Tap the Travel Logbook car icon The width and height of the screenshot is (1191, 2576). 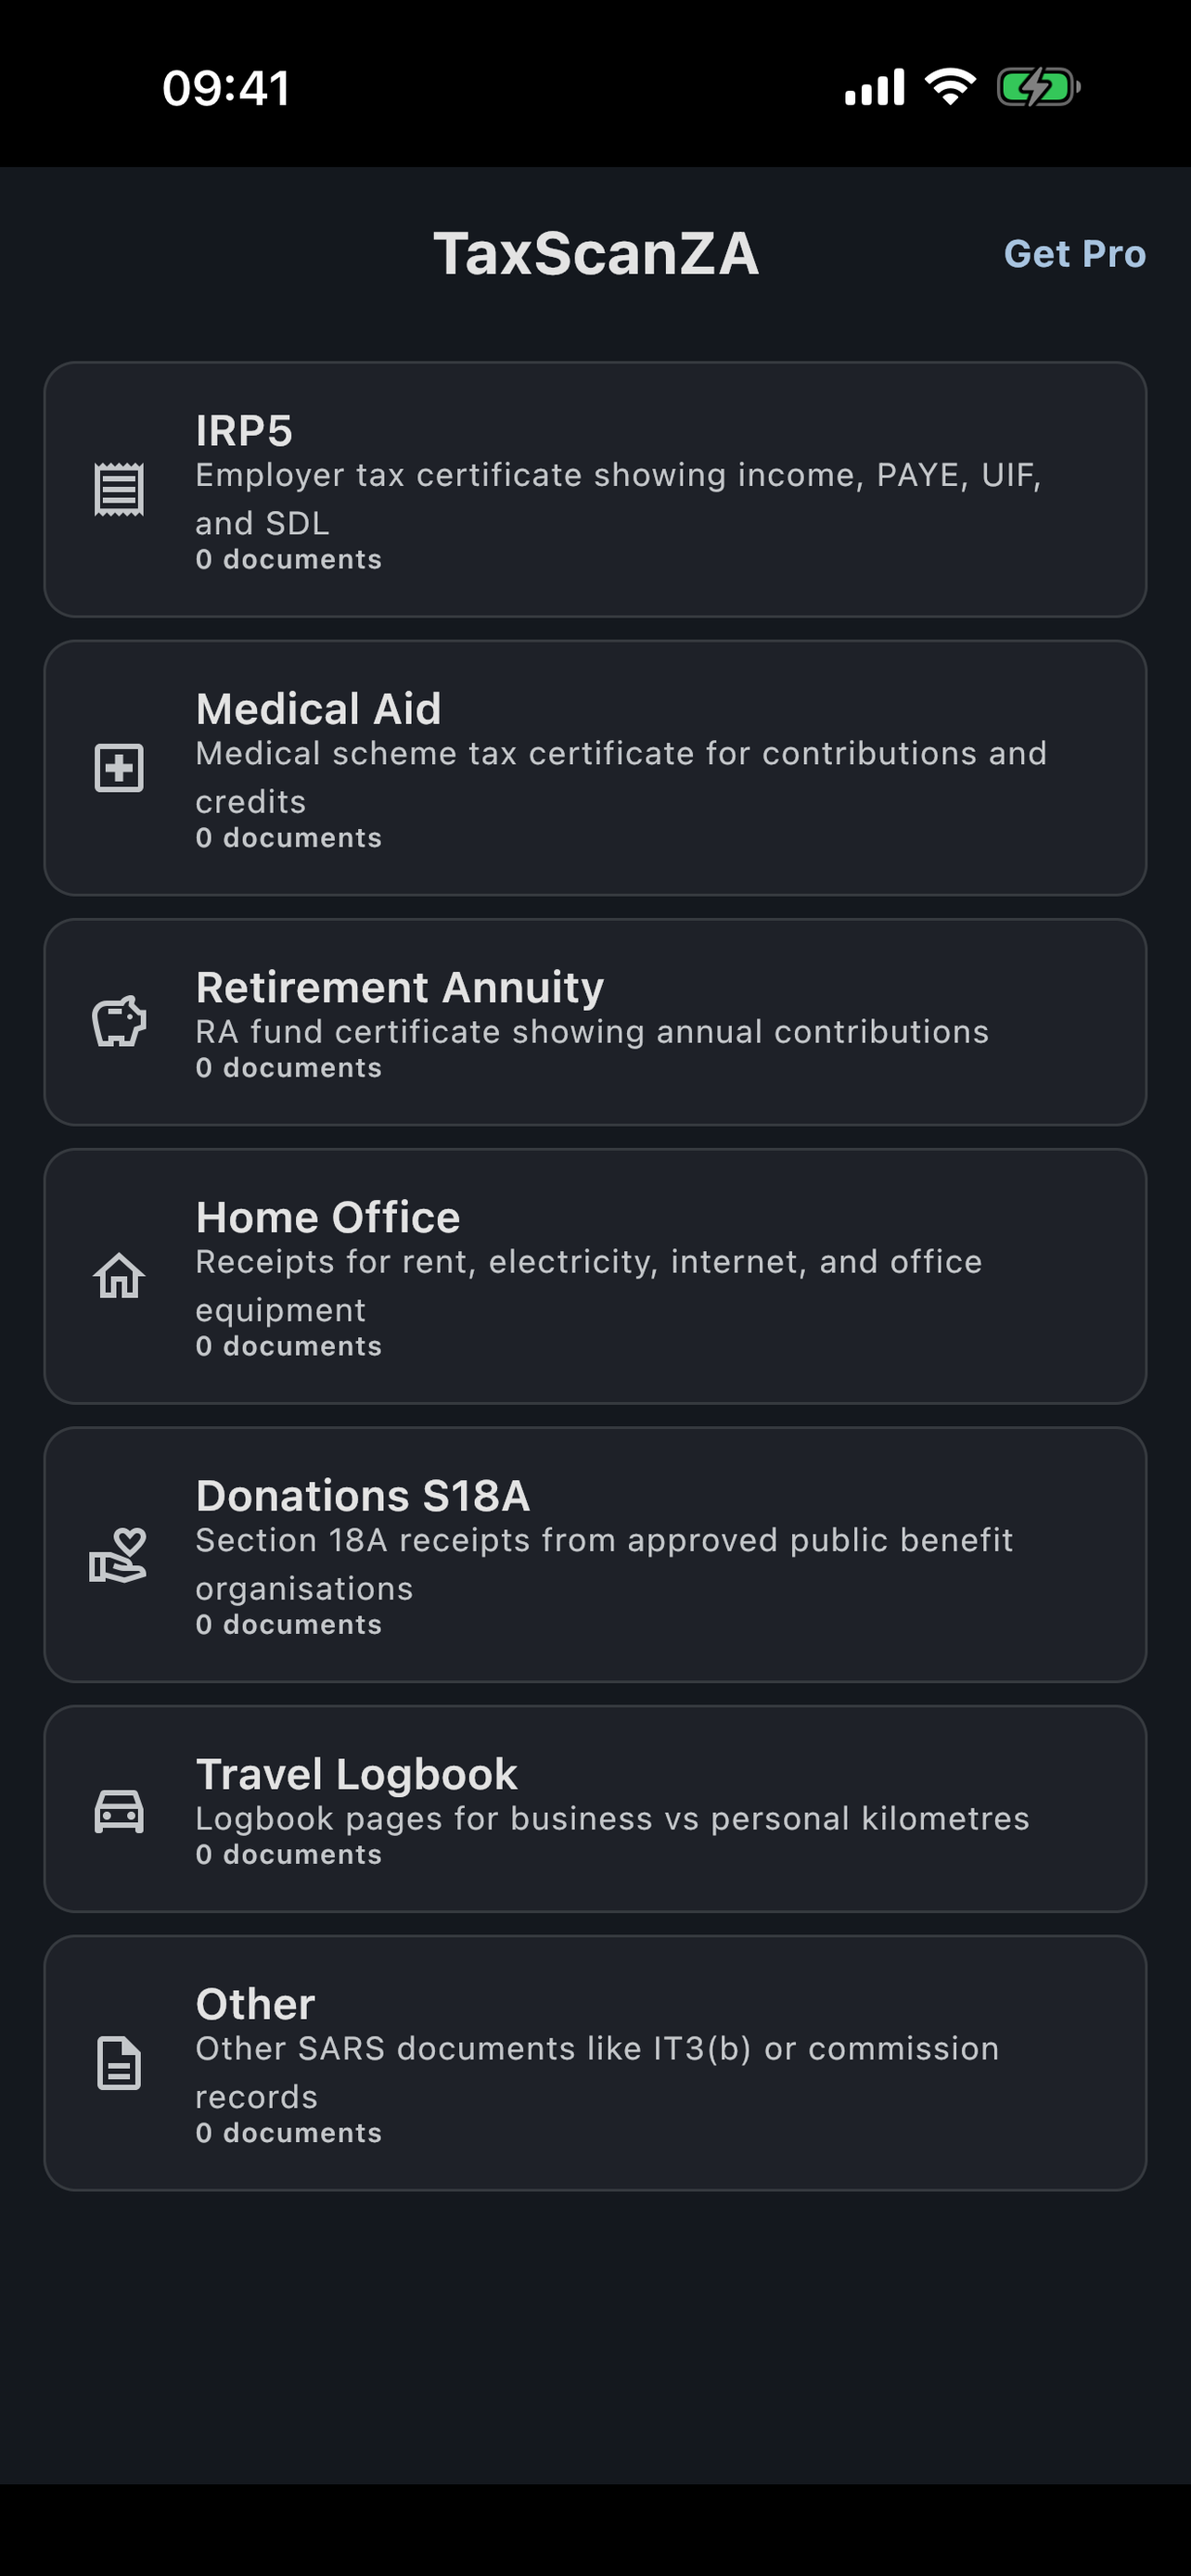pos(119,1810)
